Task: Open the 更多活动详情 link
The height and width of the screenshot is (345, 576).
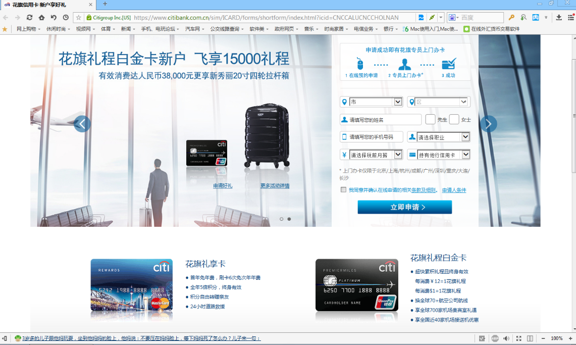Action: (275, 186)
